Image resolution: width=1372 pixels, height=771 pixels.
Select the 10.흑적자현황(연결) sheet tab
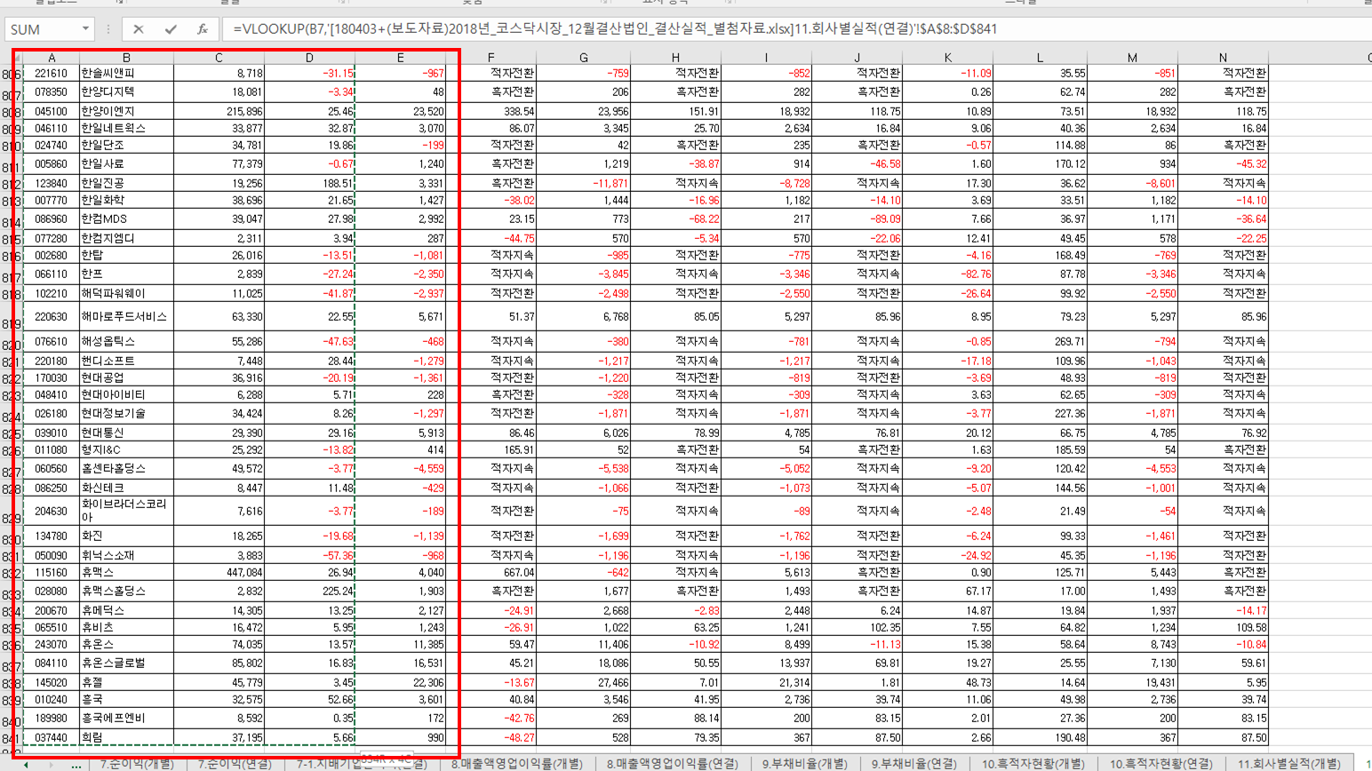(x=1161, y=764)
